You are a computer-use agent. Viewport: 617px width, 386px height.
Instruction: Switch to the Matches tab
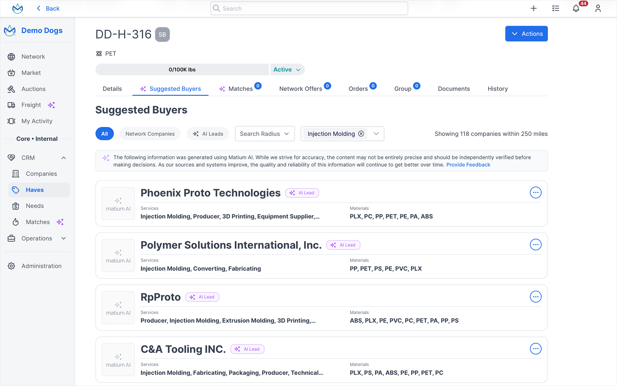240,88
